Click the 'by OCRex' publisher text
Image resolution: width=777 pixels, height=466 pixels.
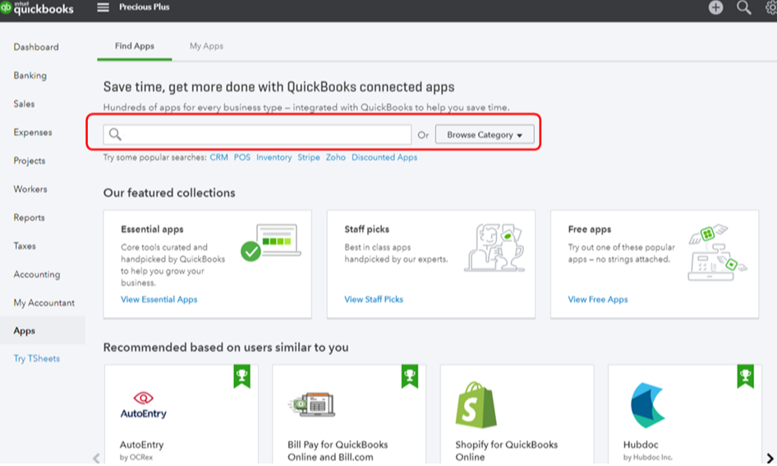[x=136, y=457]
